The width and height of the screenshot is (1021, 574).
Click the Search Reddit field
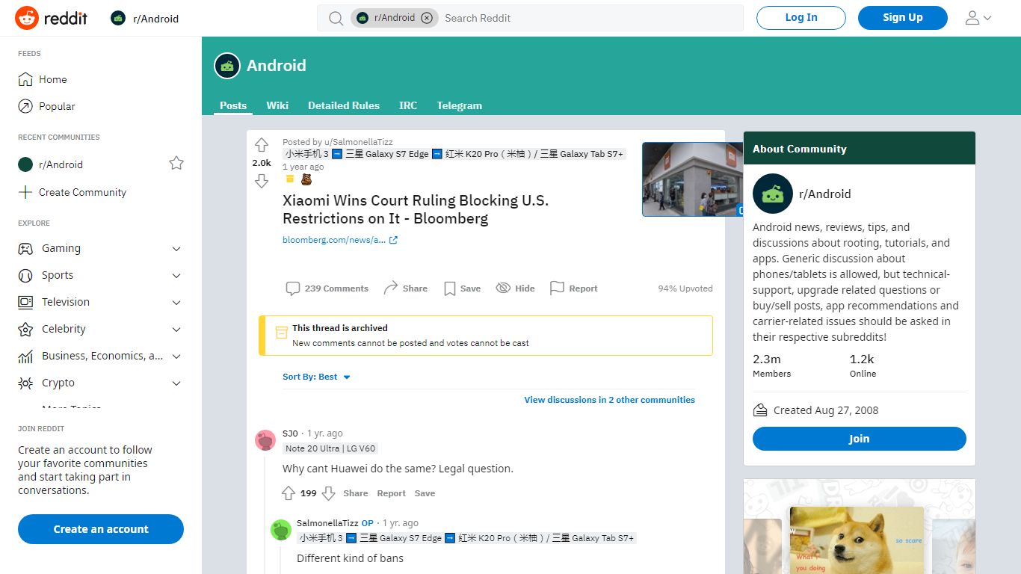tap(590, 18)
